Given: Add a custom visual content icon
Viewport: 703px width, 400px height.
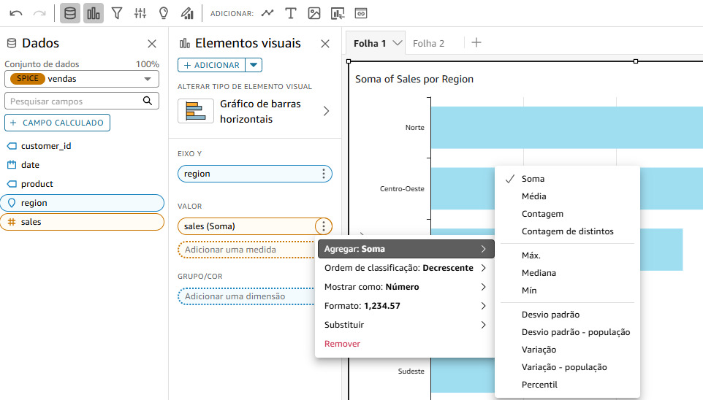Looking at the screenshot, I should click(338, 13).
